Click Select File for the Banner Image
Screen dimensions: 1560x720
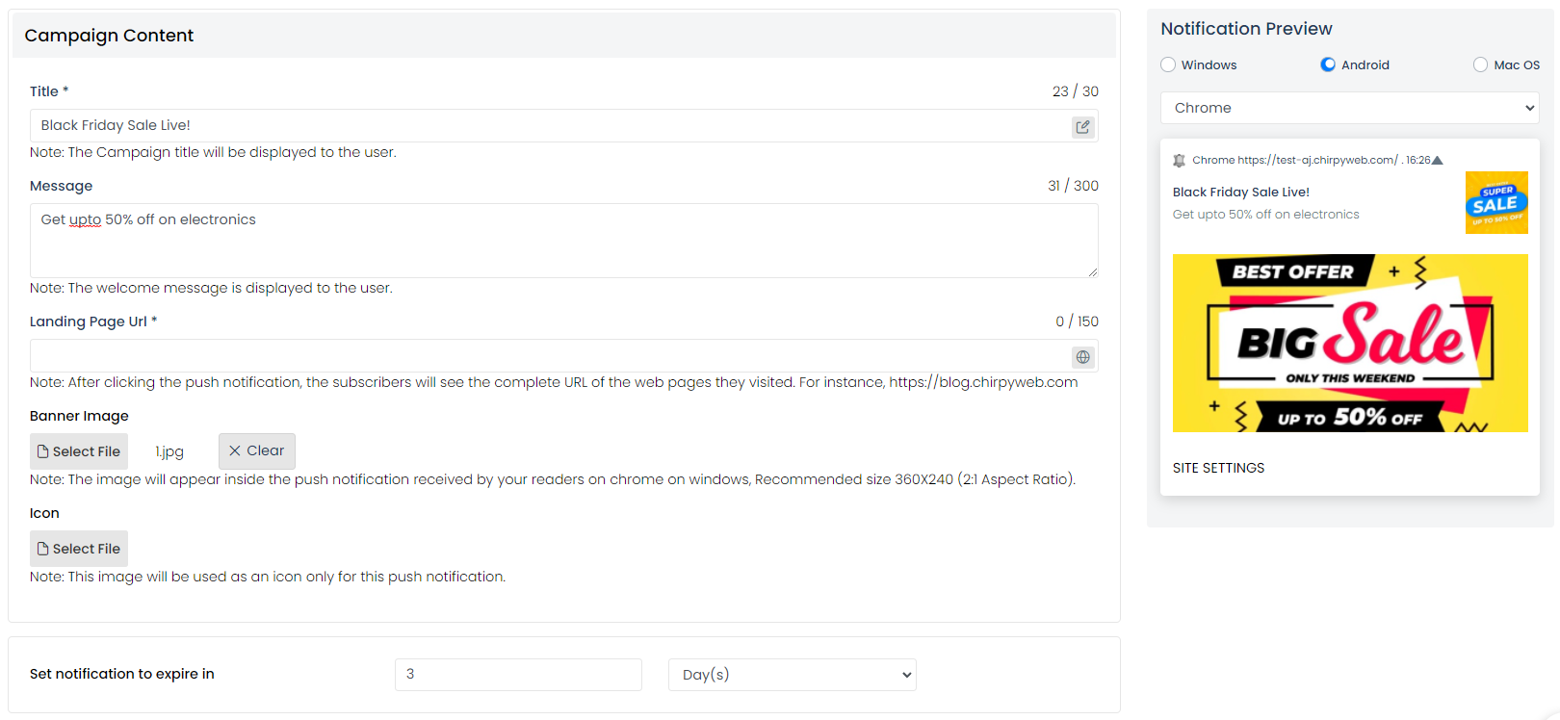coord(79,451)
